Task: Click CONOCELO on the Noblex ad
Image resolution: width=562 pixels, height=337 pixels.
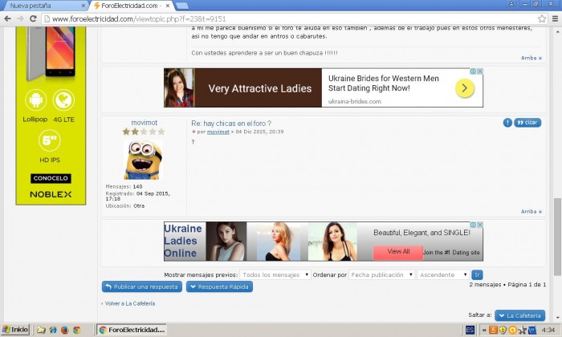Action: click(x=51, y=178)
